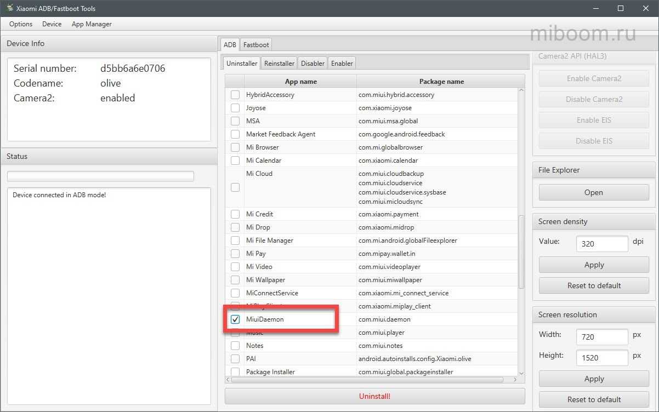Viewport: 659px width, 412px height.
Task: Go to the Disabler tab
Action: point(313,63)
